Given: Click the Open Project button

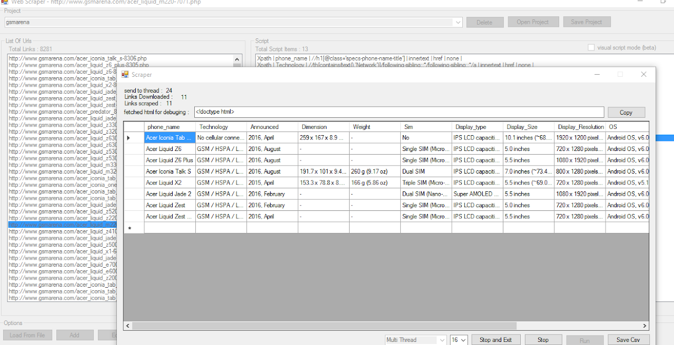Looking at the screenshot, I should pyautogui.click(x=532, y=22).
